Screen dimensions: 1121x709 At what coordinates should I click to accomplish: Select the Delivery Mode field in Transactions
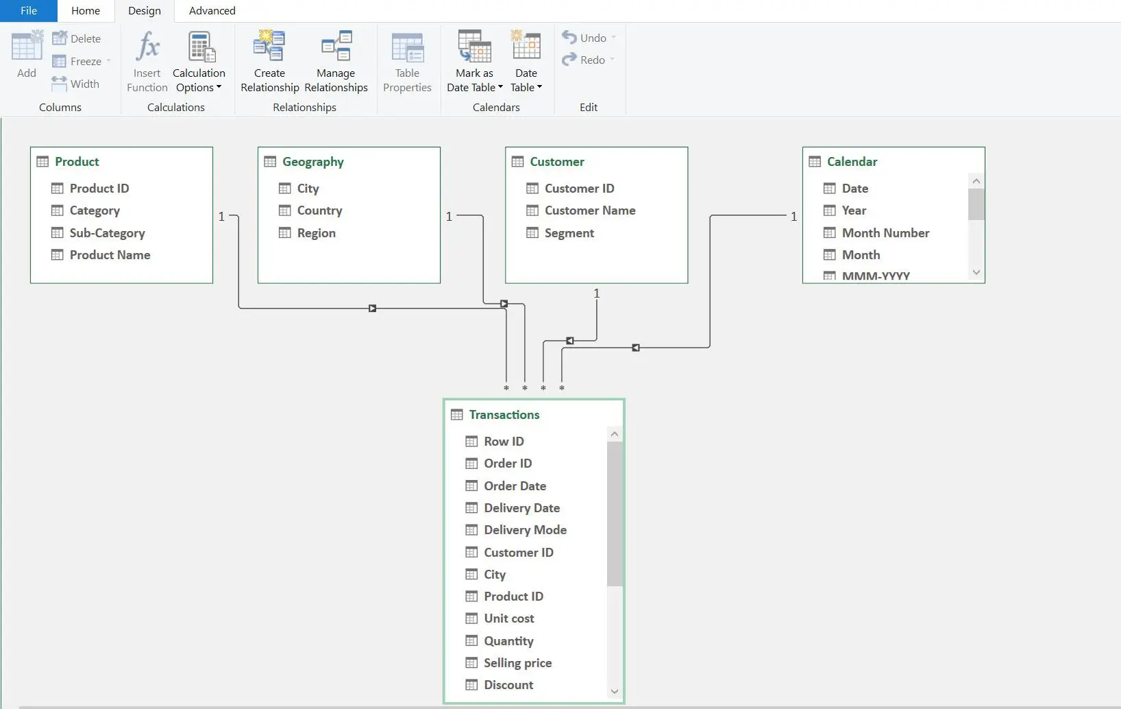[x=525, y=530]
